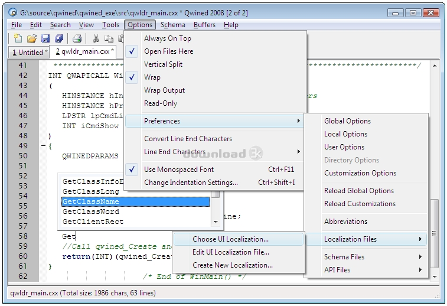Close the Options menu
The width and height of the screenshot is (447, 306).
pos(140,25)
